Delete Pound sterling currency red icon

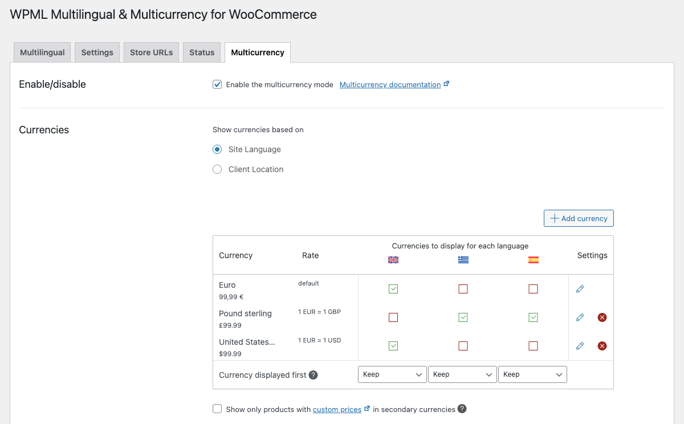point(602,317)
